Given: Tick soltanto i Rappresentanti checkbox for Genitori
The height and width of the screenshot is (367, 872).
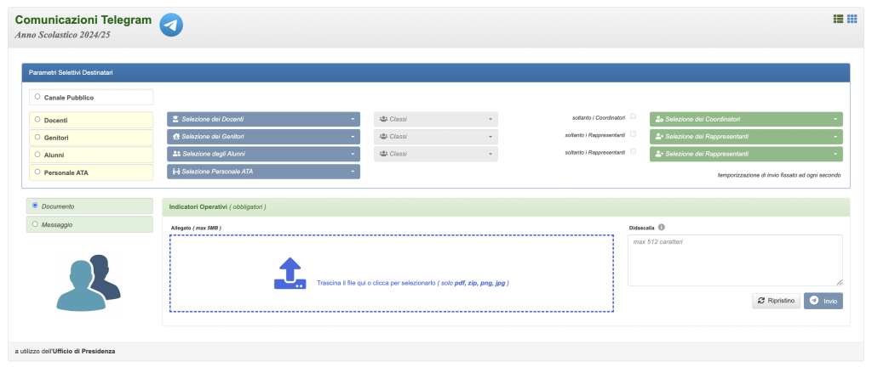Looking at the screenshot, I should [x=633, y=134].
